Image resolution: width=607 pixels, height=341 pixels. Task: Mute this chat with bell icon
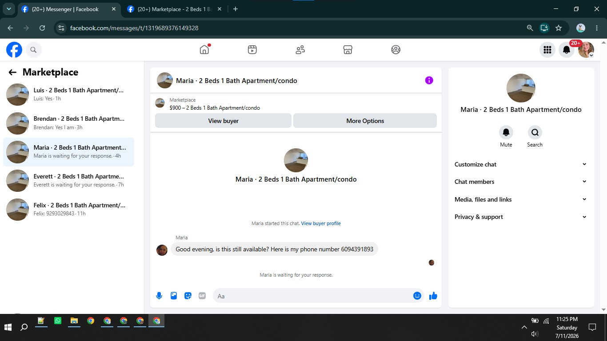(x=506, y=132)
